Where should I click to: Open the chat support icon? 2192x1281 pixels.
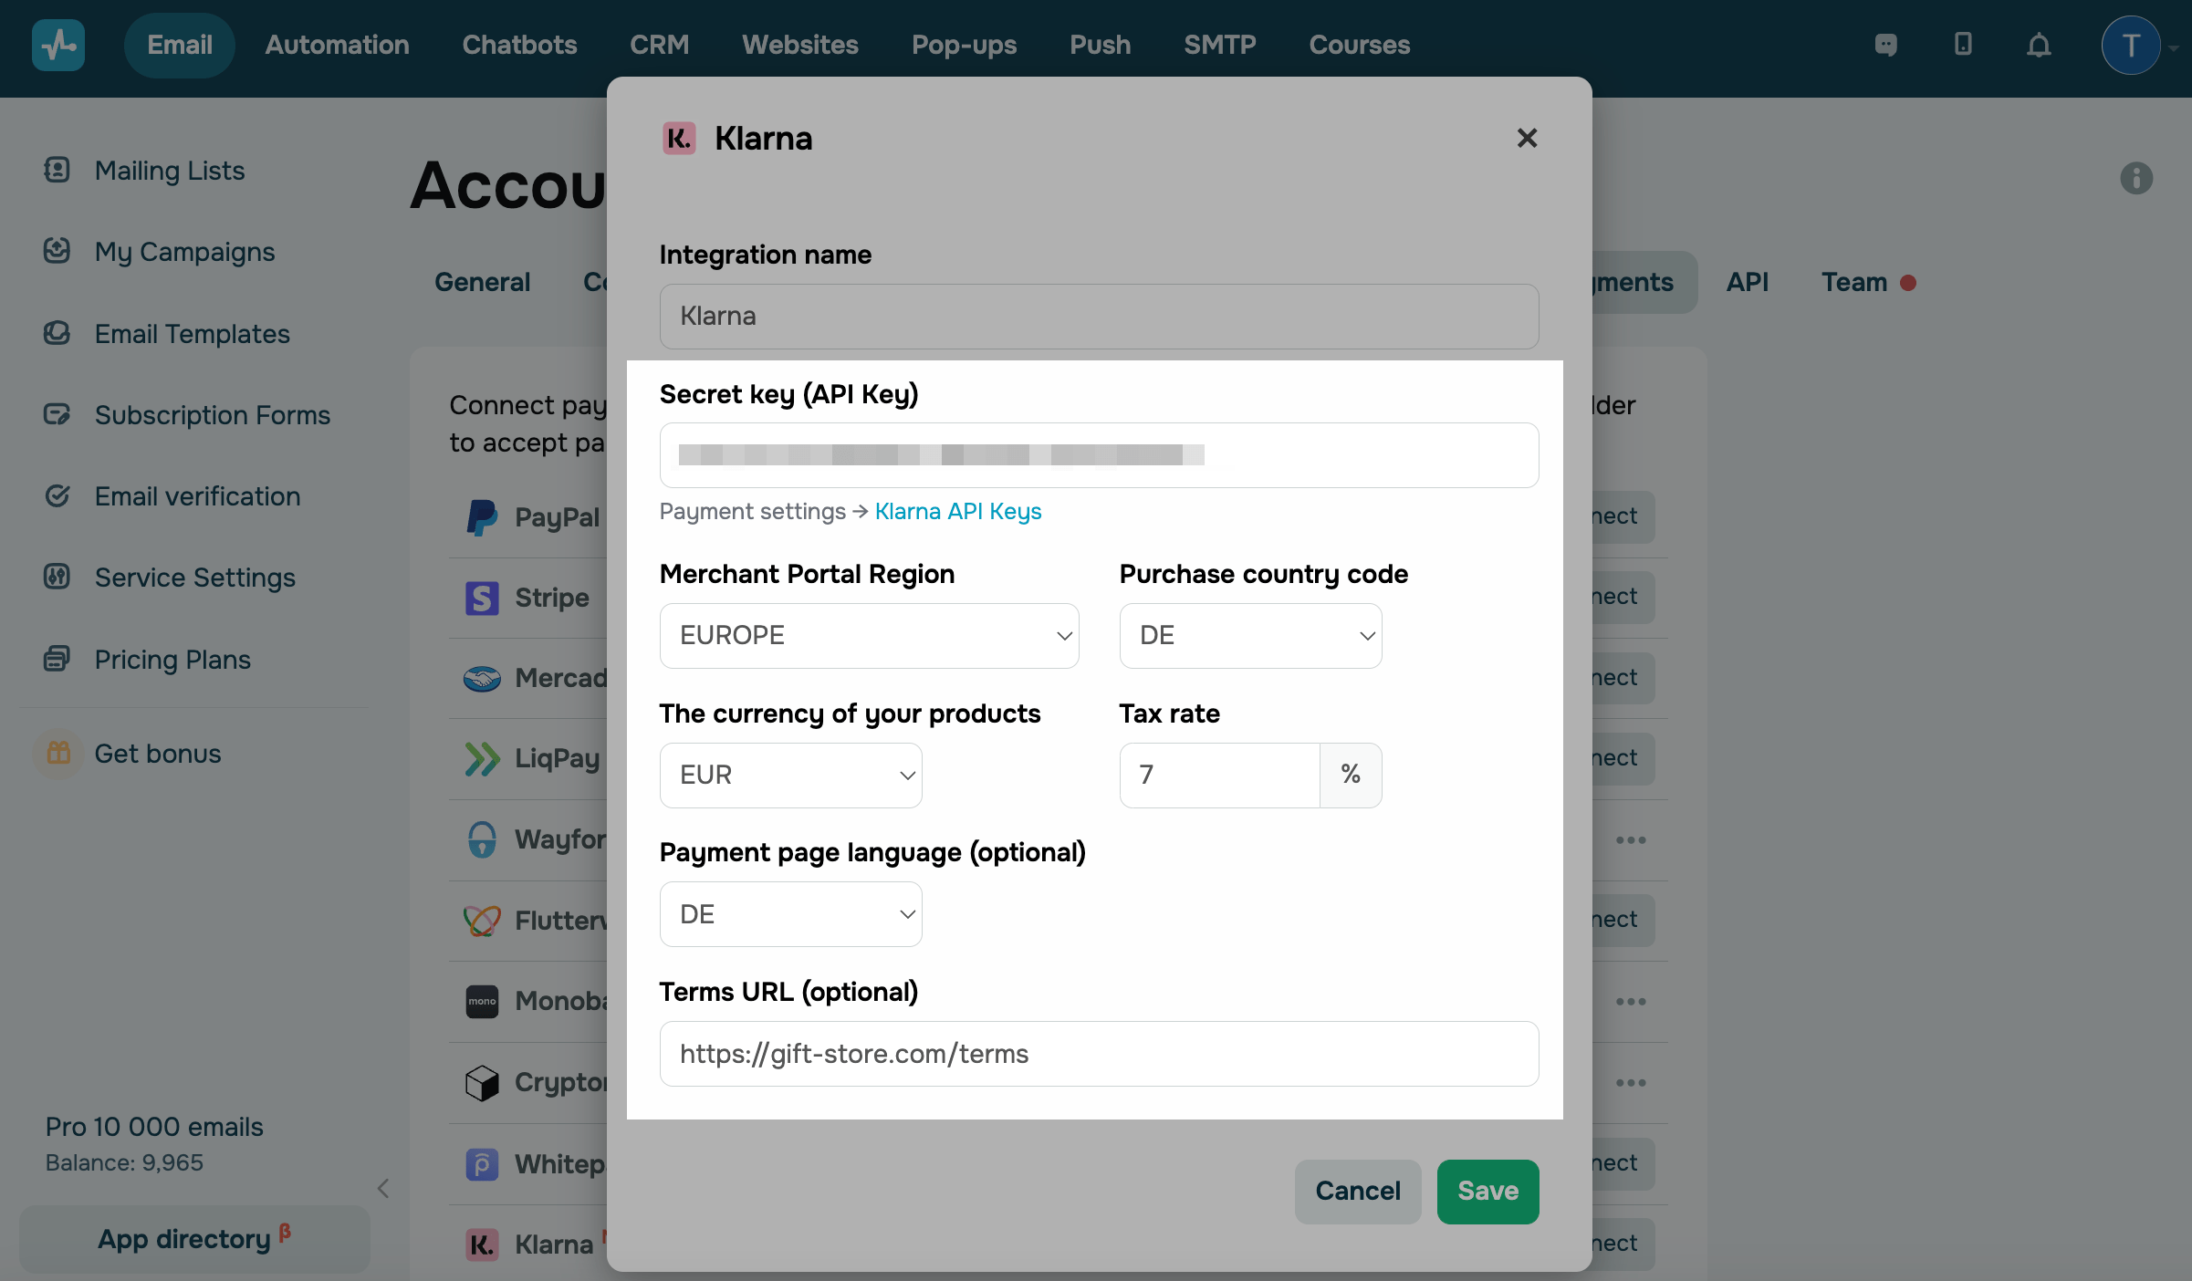pyautogui.click(x=1885, y=45)
